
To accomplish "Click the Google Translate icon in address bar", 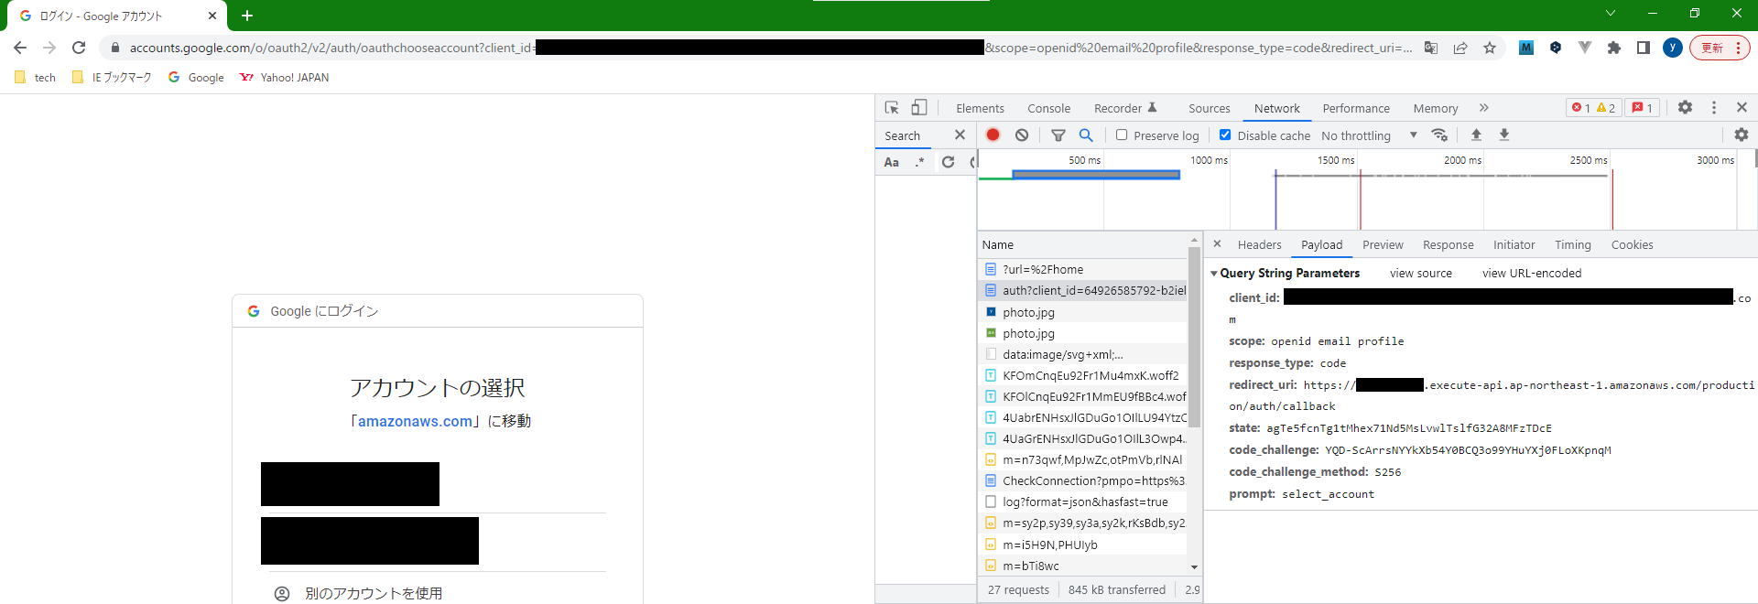I will click(1431, 48).
